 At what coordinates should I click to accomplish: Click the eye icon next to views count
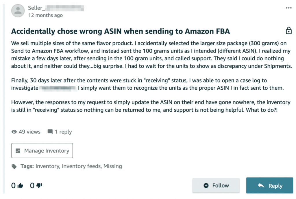click(14, 132)
